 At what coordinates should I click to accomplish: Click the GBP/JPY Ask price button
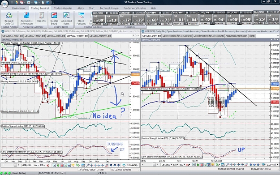(165, 19)
